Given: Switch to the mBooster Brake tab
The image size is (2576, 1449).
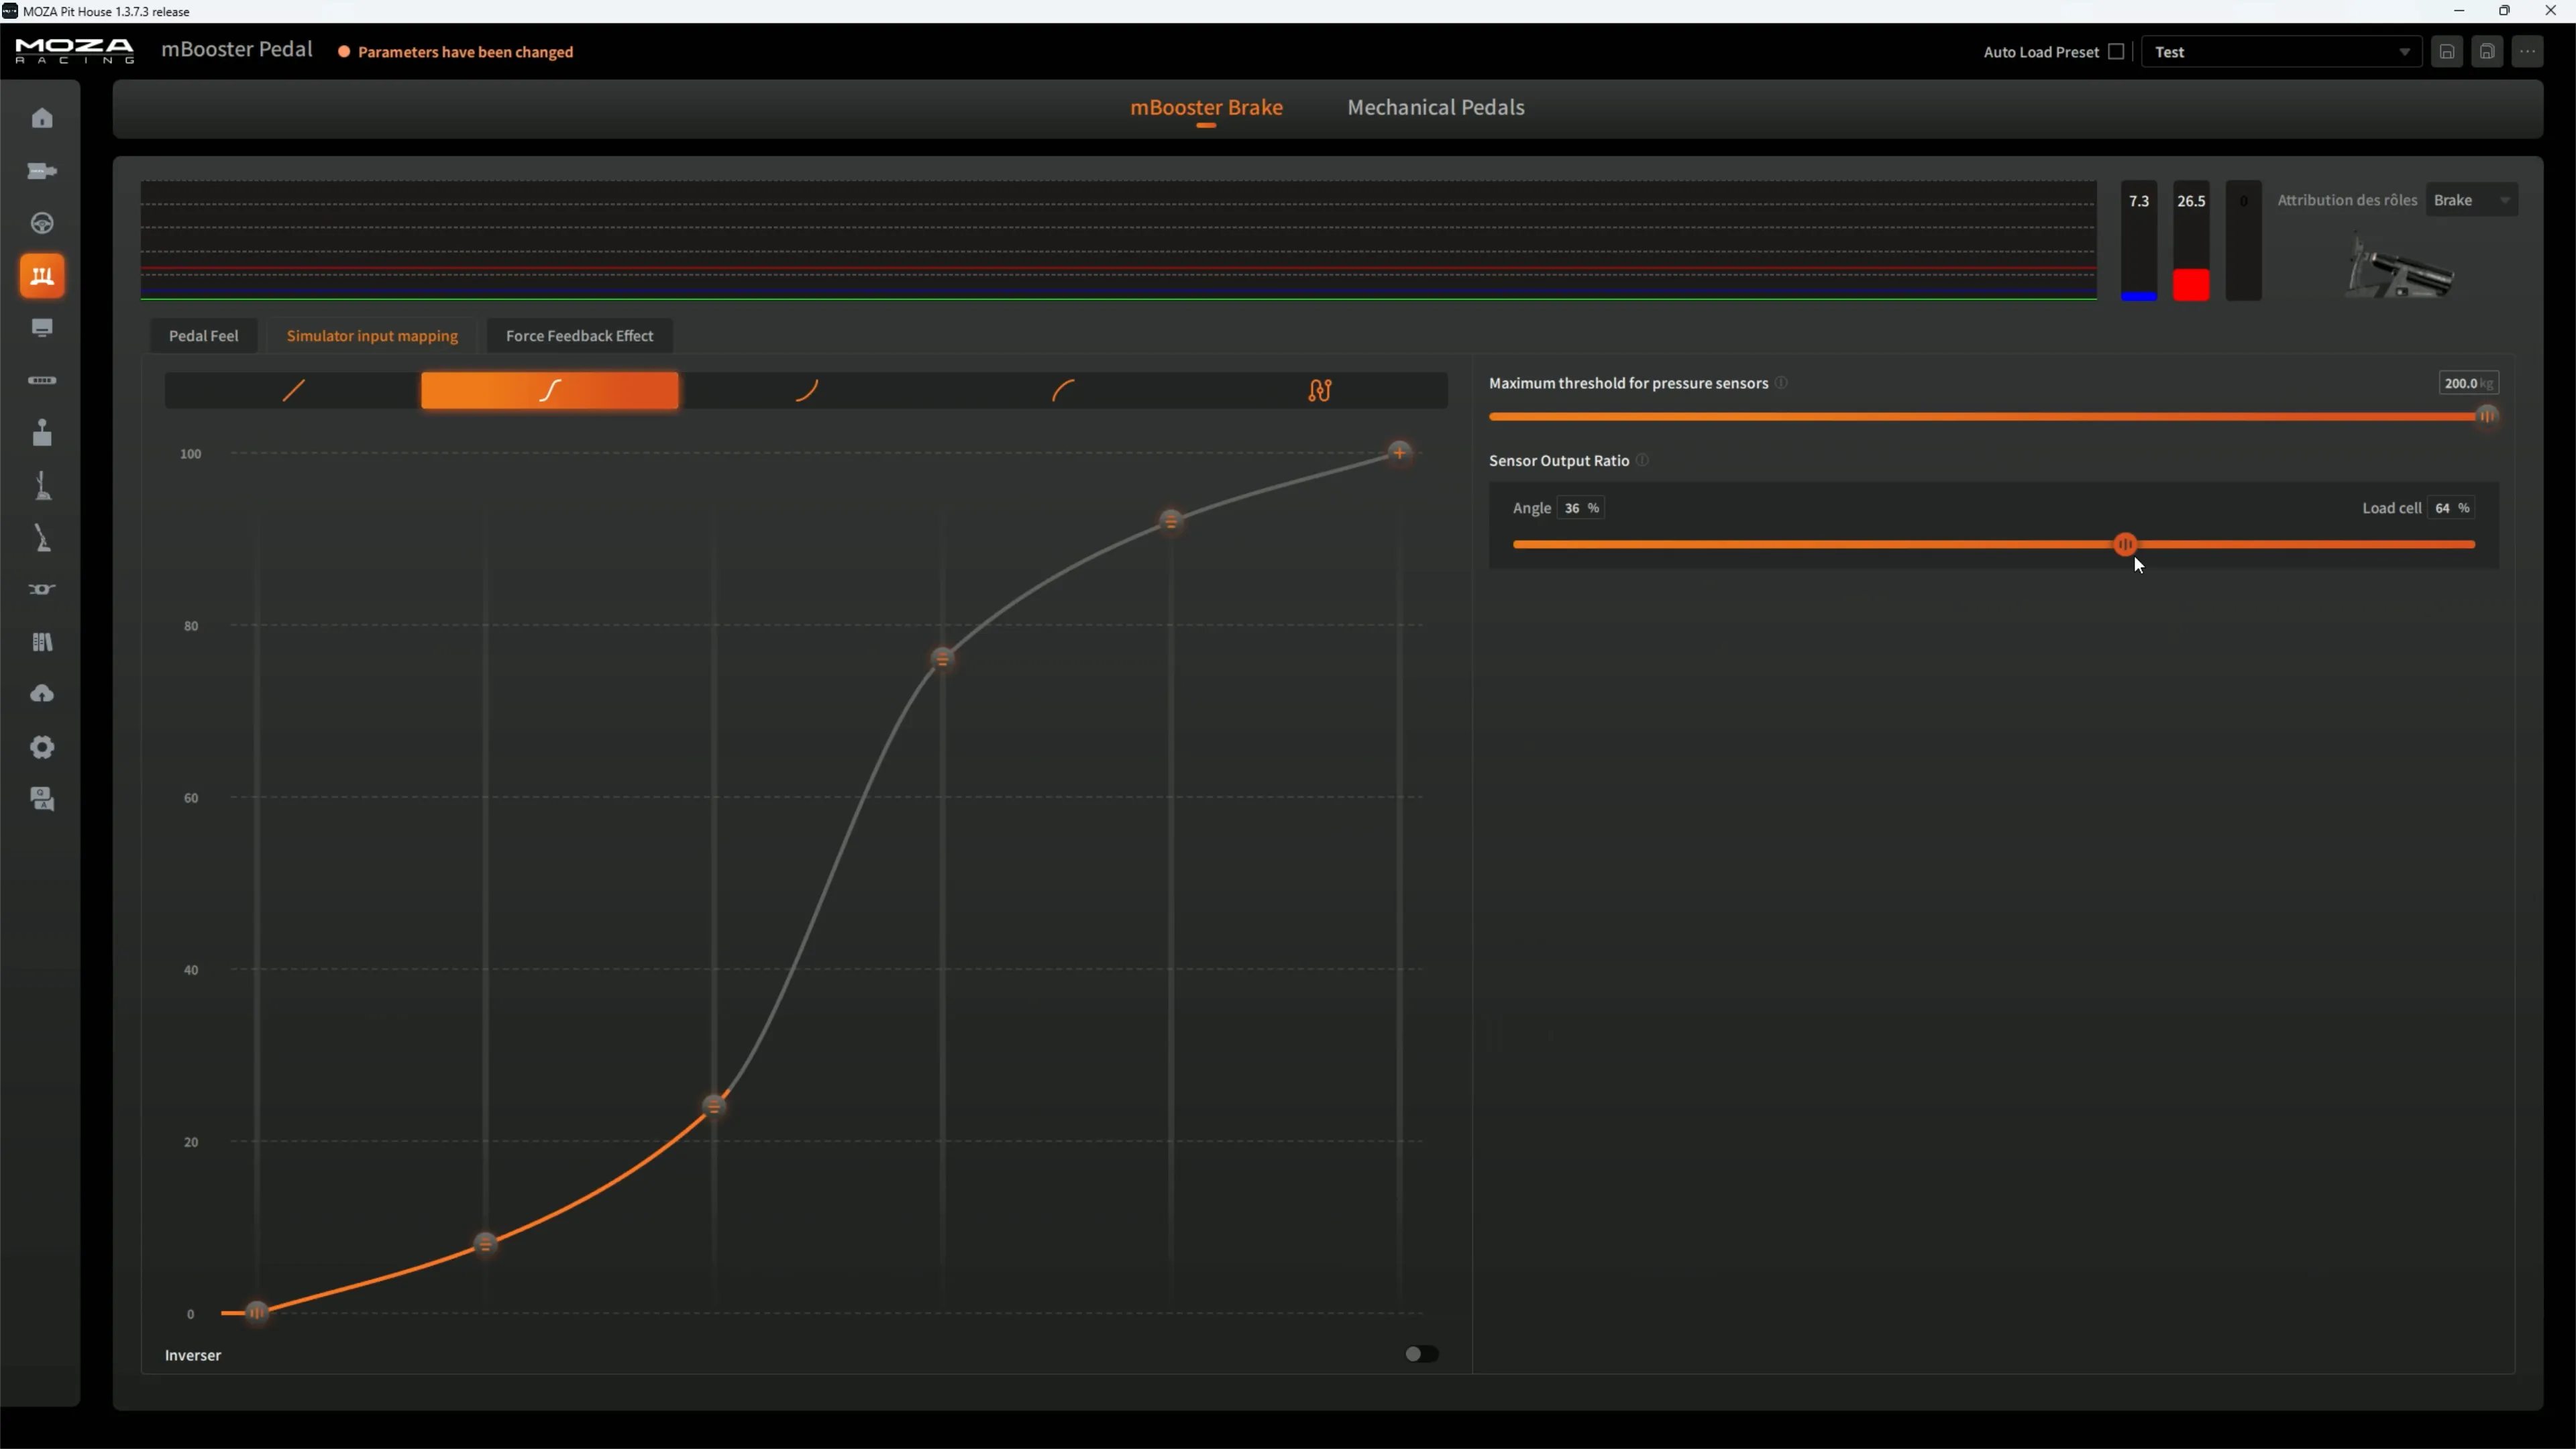Looking at the screenshot, I should pyautogui.click(x=1206, y=107).
